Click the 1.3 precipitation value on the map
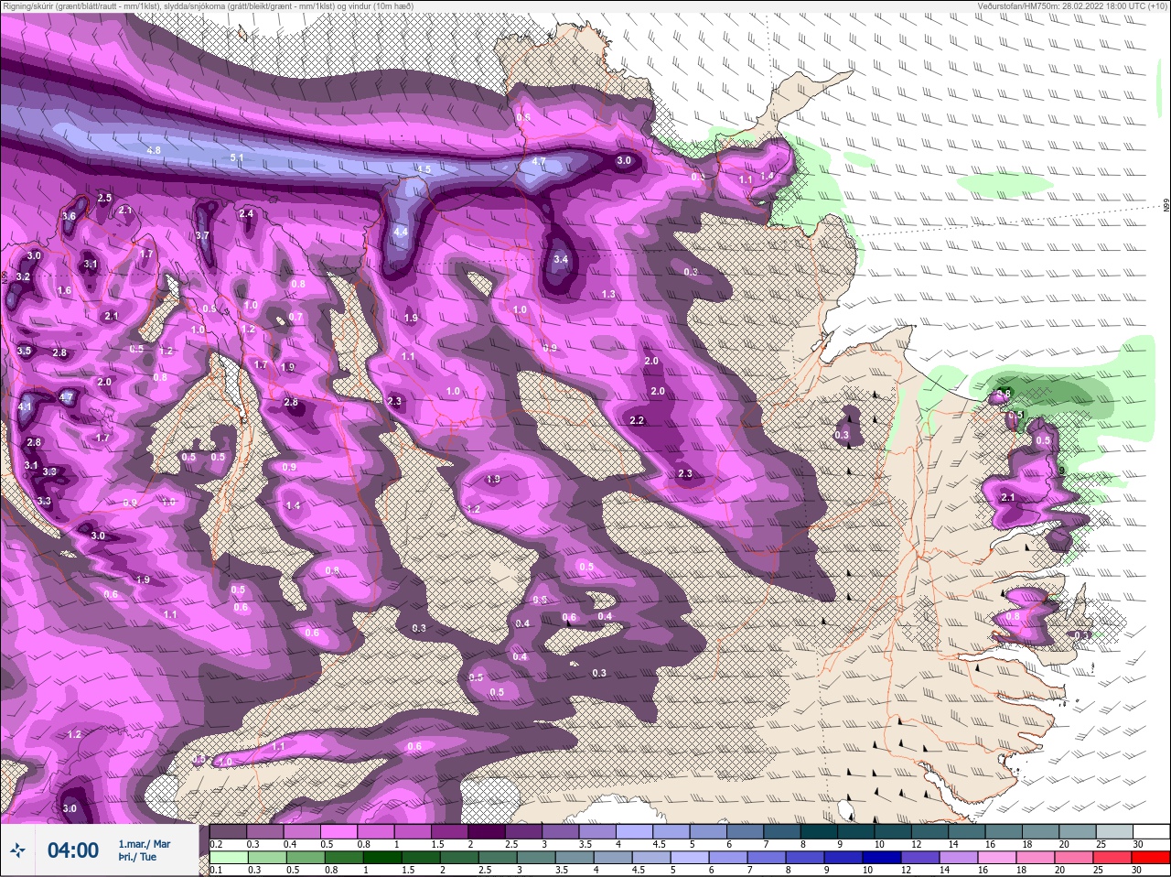This screenshot has width=1171, height=877. coord(609,294)
